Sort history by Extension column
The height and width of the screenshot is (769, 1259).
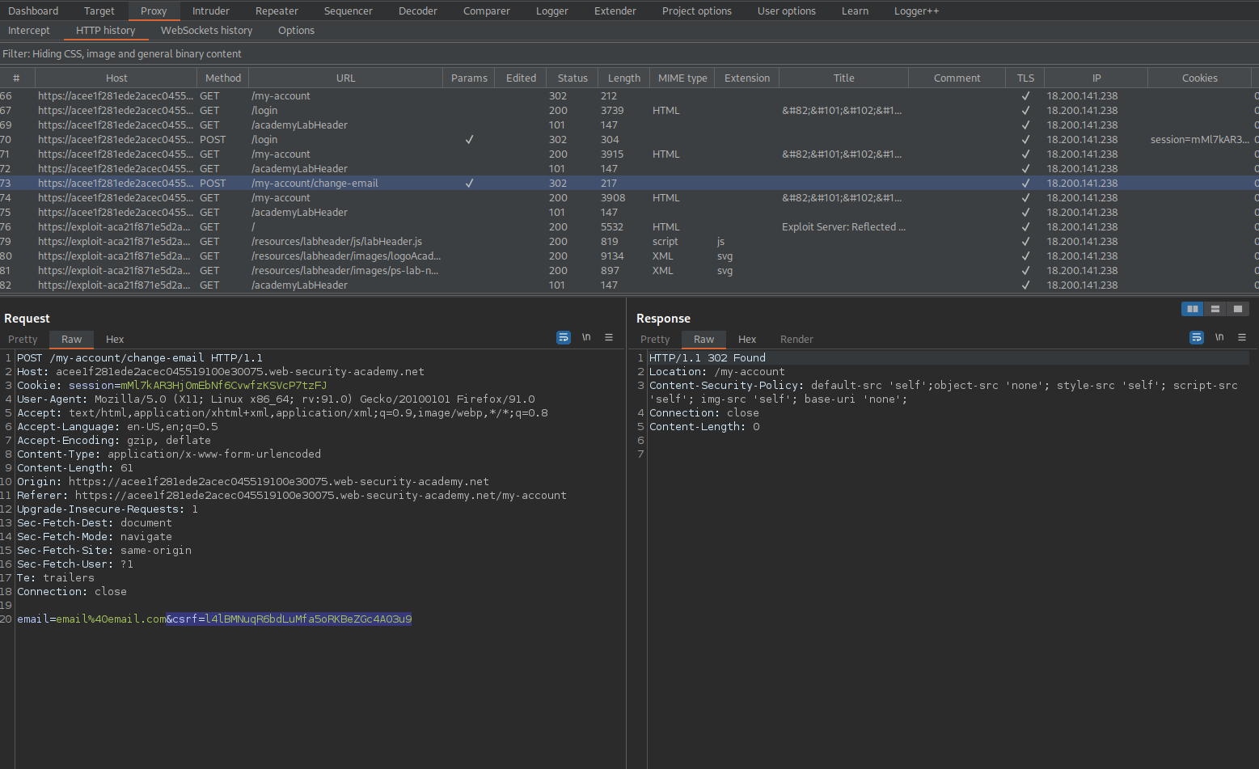point(747,78)
